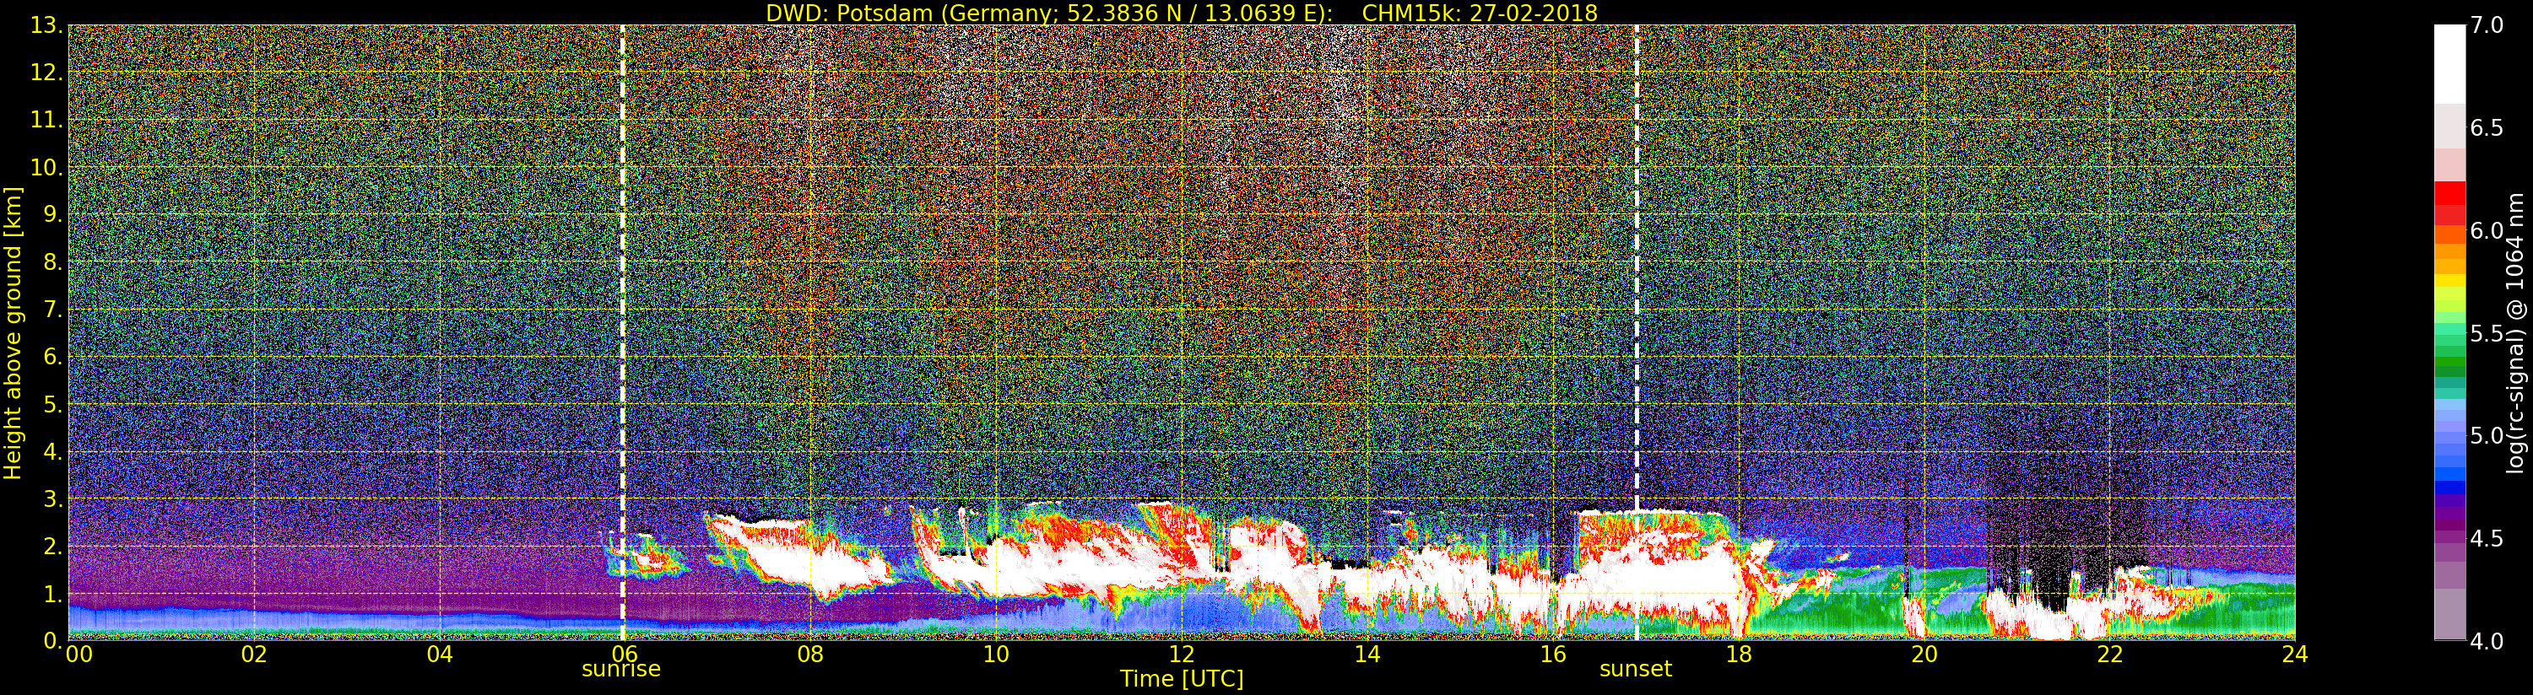
Task: Click the height axis tick "4."
Action: point(53,451)
